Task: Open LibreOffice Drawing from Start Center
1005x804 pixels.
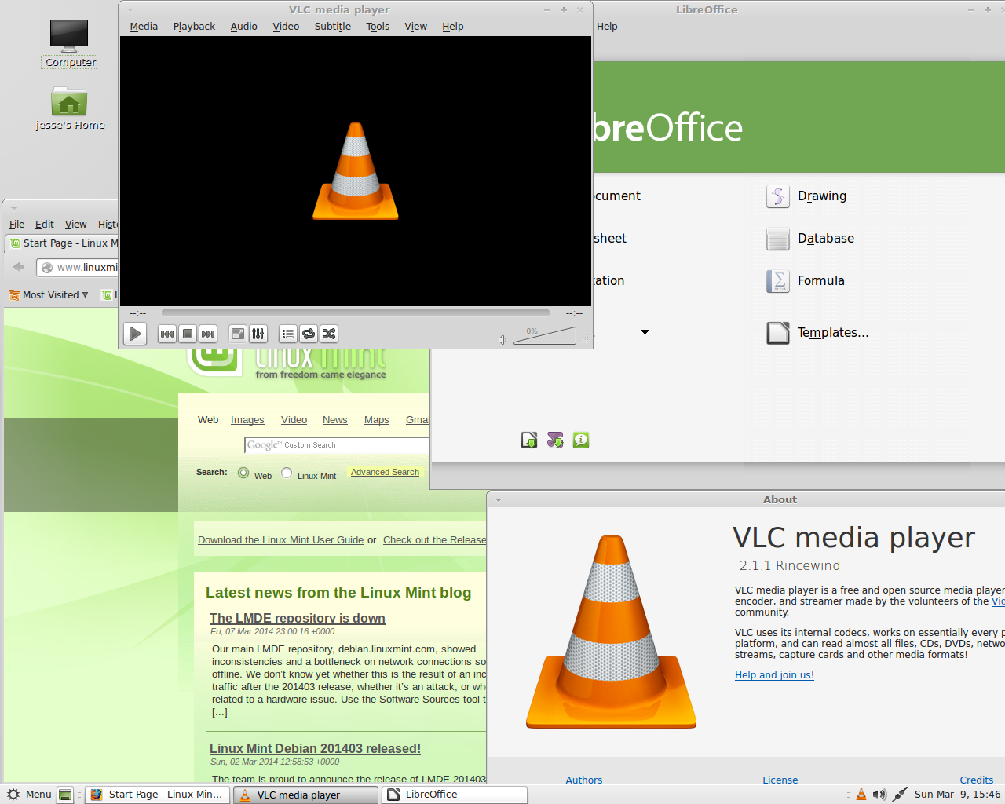Action: (x=806, y=196)
